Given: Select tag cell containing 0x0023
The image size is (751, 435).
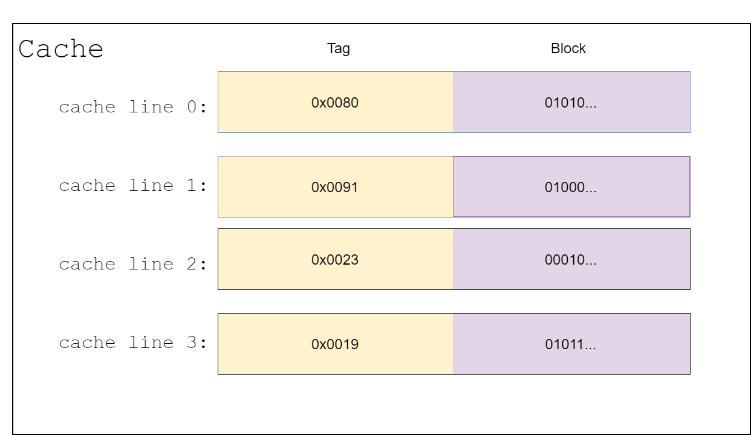Looking at the screenshot, I should pos(336,259).
